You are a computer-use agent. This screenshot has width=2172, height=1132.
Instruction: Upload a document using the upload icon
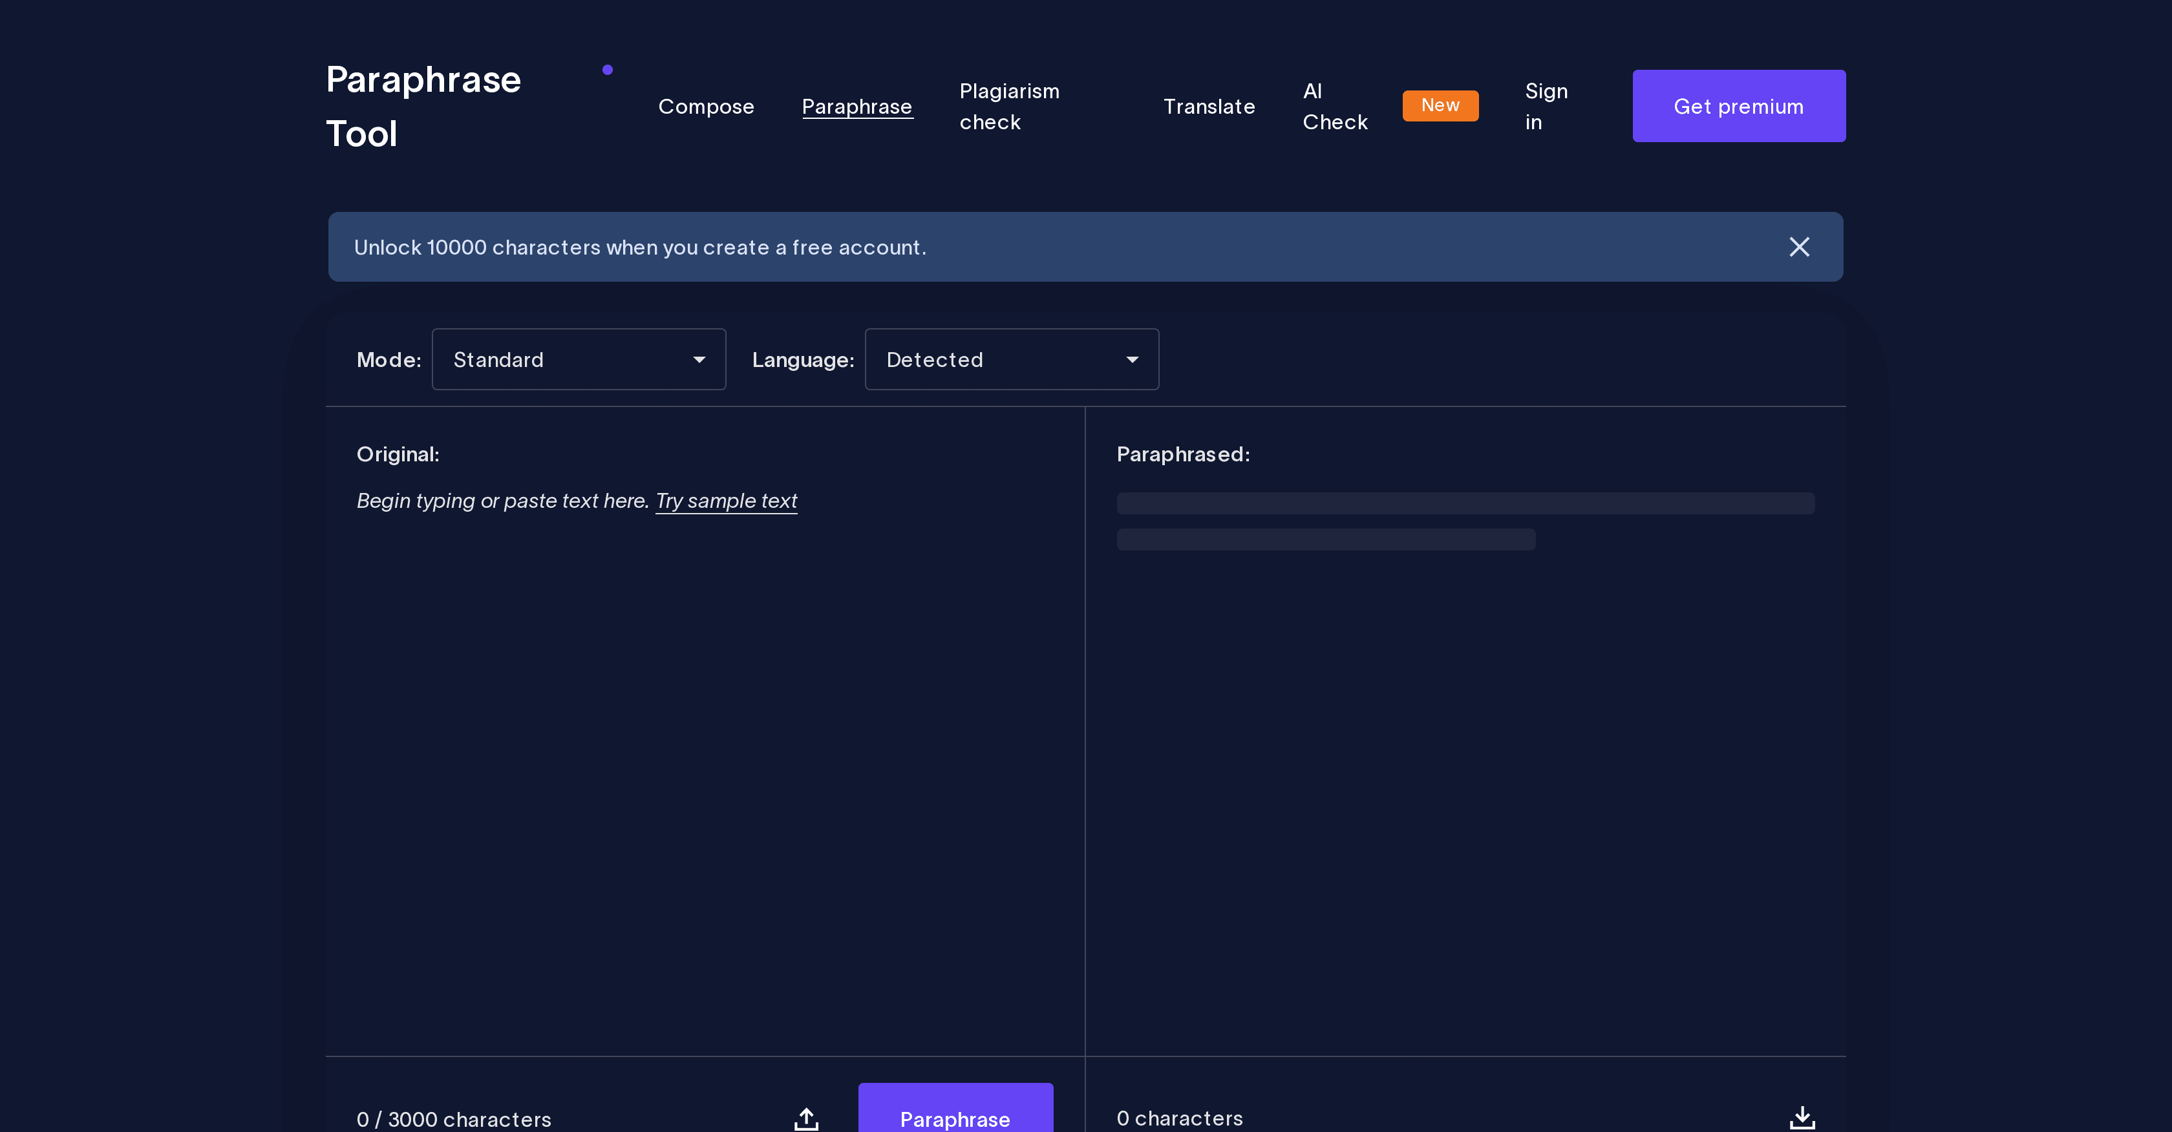pos(805,1118)
